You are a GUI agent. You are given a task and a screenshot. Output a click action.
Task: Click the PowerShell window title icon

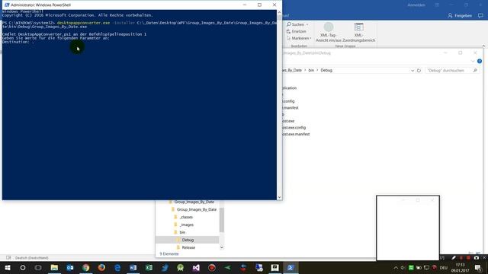click(7, 5)
